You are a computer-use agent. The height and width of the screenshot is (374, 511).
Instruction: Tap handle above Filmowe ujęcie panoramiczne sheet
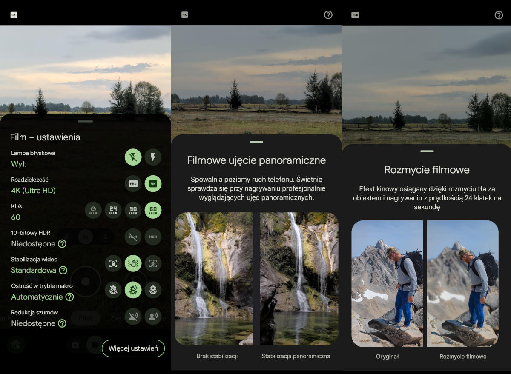[256, 142]
